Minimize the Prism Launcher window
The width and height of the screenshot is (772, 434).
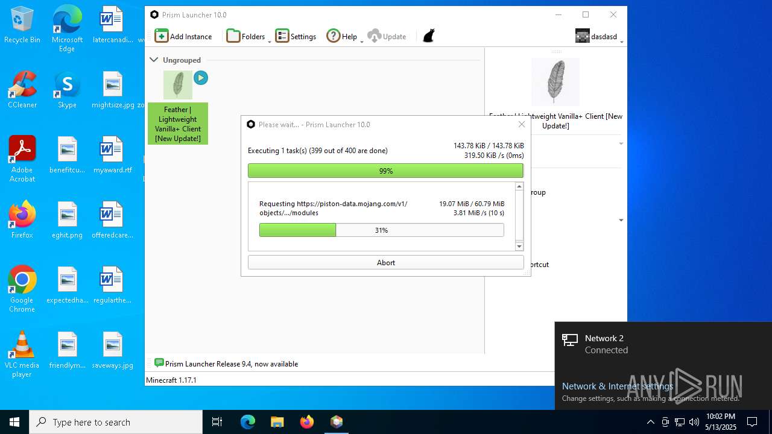coord(558,14)
